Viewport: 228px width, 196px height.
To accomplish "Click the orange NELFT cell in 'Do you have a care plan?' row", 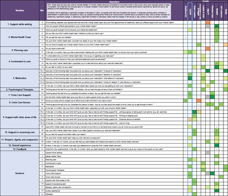I will click(208, 48).
